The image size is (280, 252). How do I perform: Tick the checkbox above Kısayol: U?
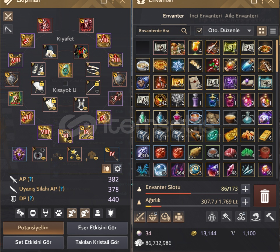(65, 83)
